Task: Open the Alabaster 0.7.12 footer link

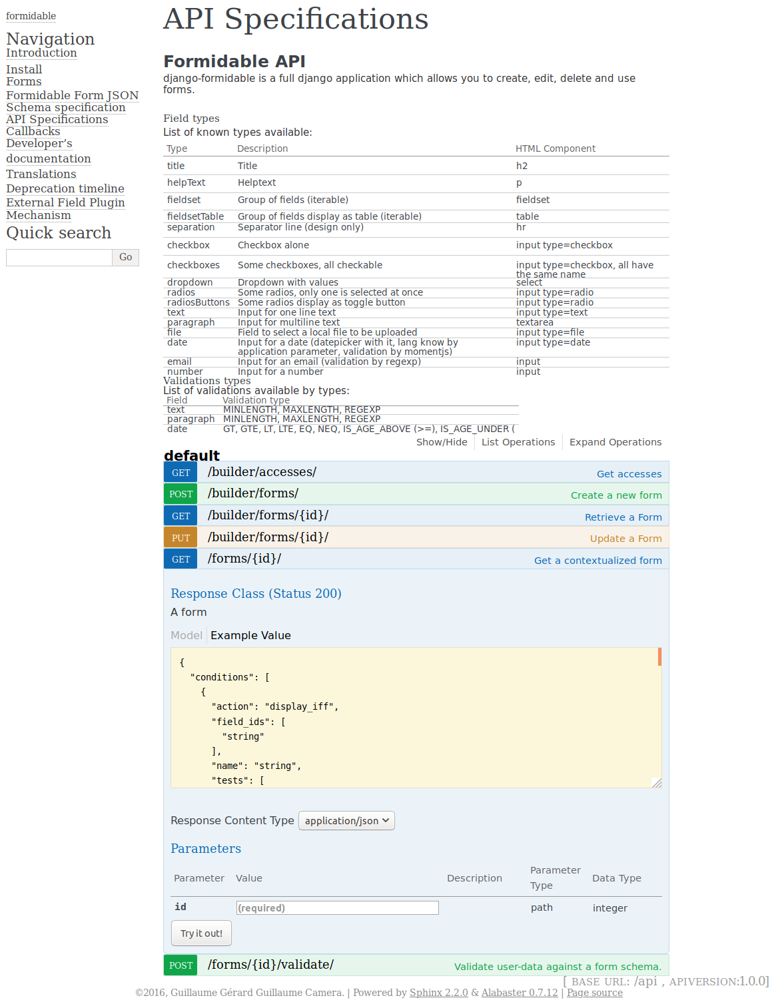Action: [520, 993]
